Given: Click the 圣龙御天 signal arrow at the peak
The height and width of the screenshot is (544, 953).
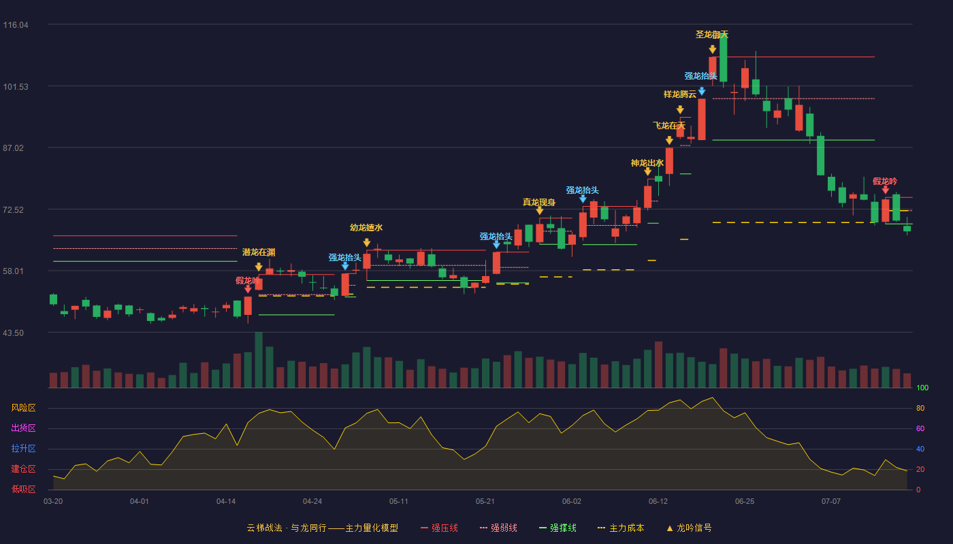Looking at the screenshot, I should tap(713, 49).
